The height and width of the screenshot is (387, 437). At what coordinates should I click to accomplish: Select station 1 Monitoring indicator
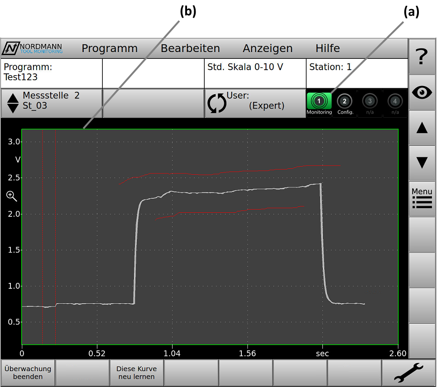[x=319, y=104]
